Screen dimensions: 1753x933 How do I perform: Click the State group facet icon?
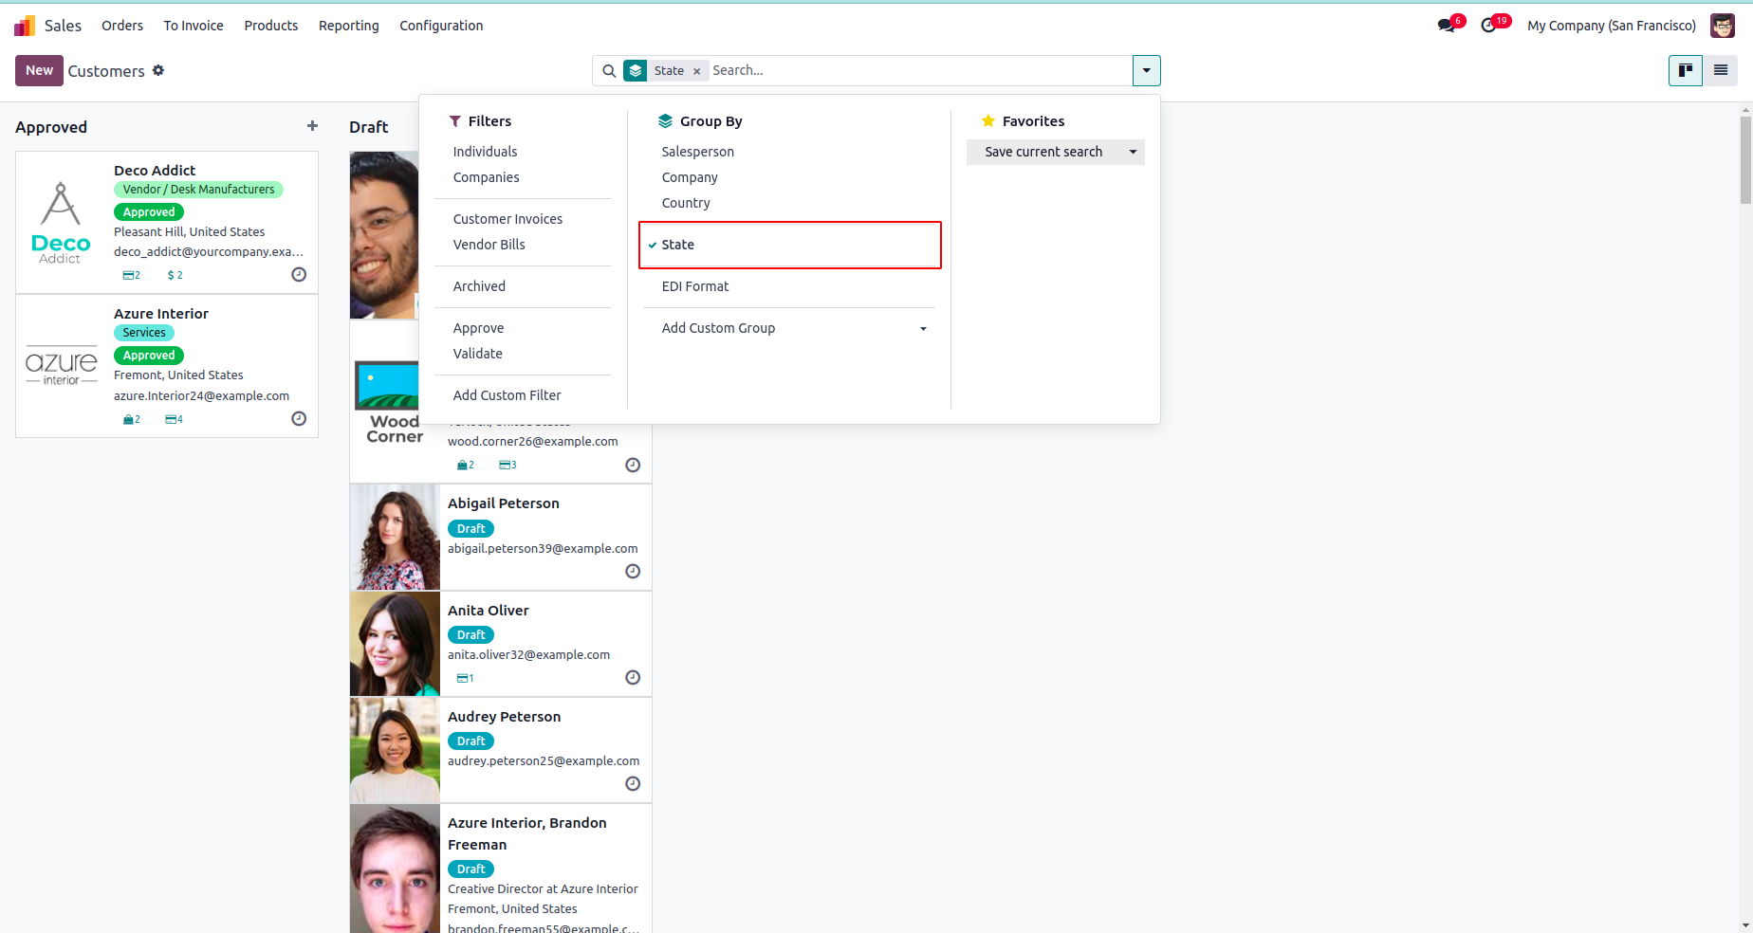636,71
